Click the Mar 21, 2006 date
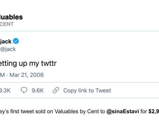The height and width of the screenshot is (133, 159). tap(27, 75)
